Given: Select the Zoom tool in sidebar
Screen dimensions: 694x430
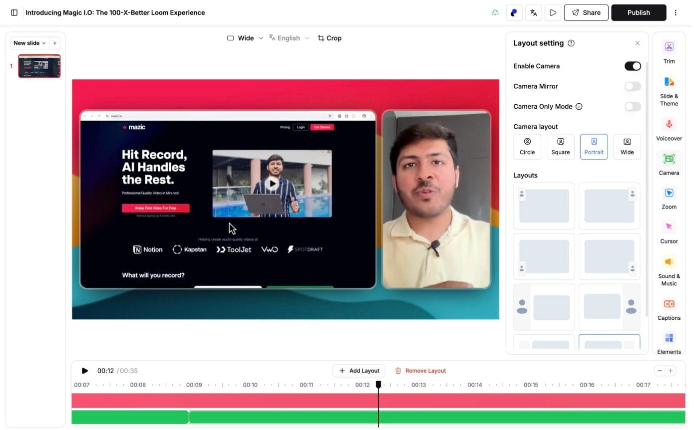Looking at the screenshot, I should (x=669, y=193).
